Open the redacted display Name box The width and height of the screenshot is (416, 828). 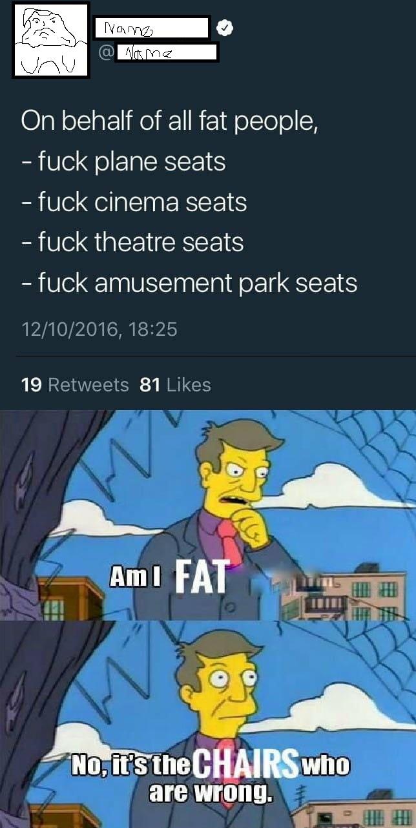tap(152, 28)
